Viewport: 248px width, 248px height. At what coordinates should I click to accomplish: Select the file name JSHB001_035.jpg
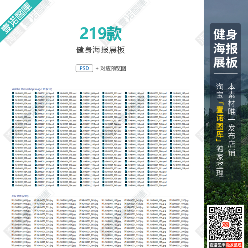[45, 221]
